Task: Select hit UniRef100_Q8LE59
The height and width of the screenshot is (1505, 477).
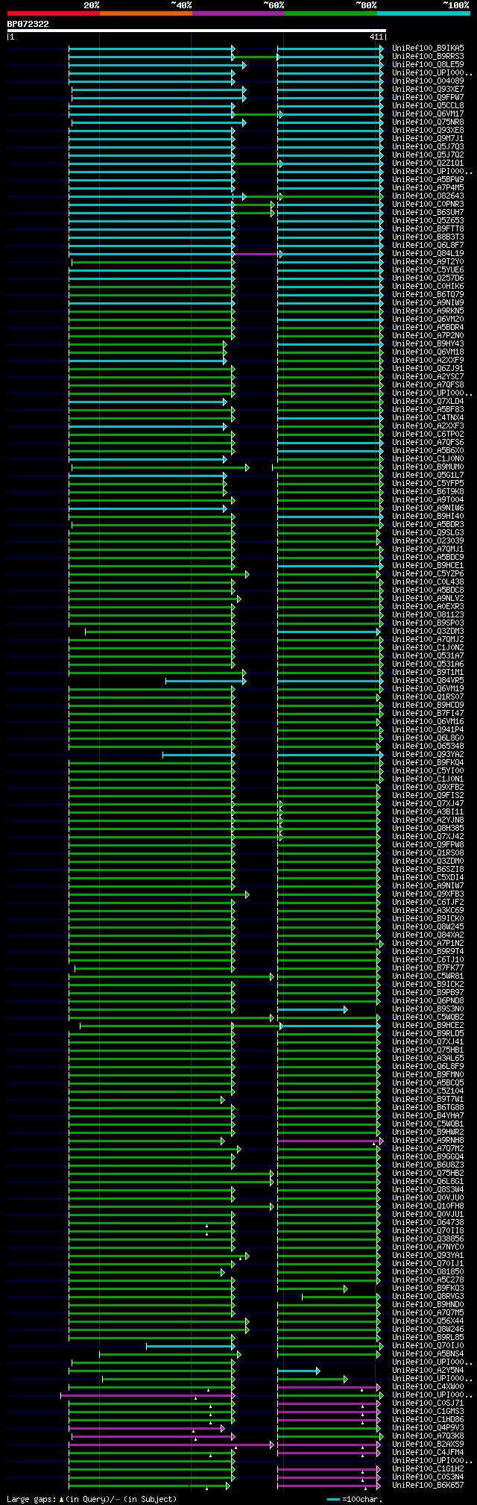Action: pyautogui.click(x=428, y=64)
